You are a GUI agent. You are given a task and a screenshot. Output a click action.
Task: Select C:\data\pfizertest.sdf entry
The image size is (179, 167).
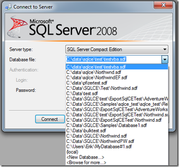[x=117, y=83]
